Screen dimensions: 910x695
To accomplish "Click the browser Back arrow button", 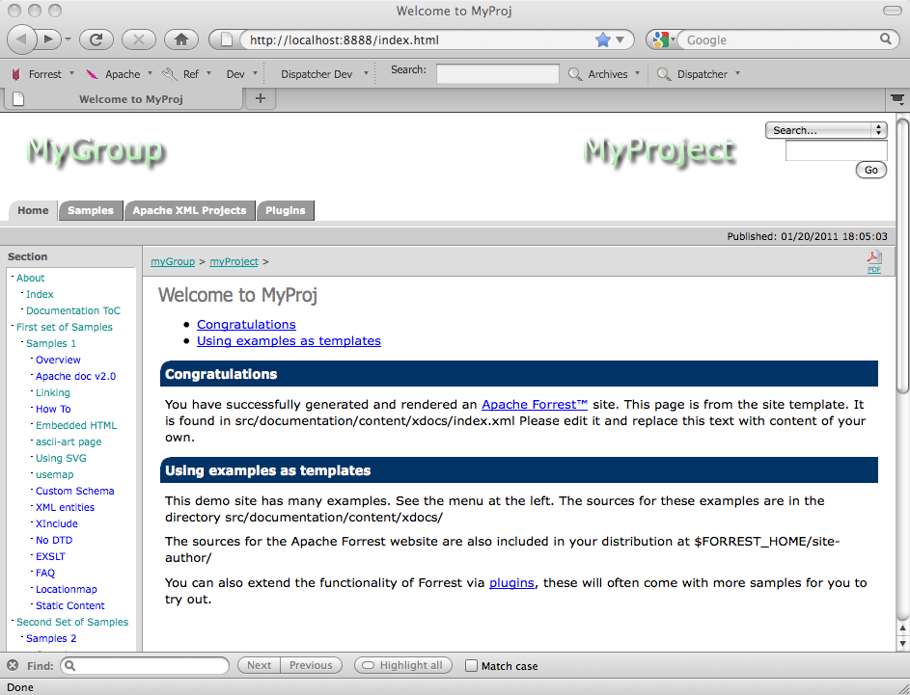I will click(23, 40).
